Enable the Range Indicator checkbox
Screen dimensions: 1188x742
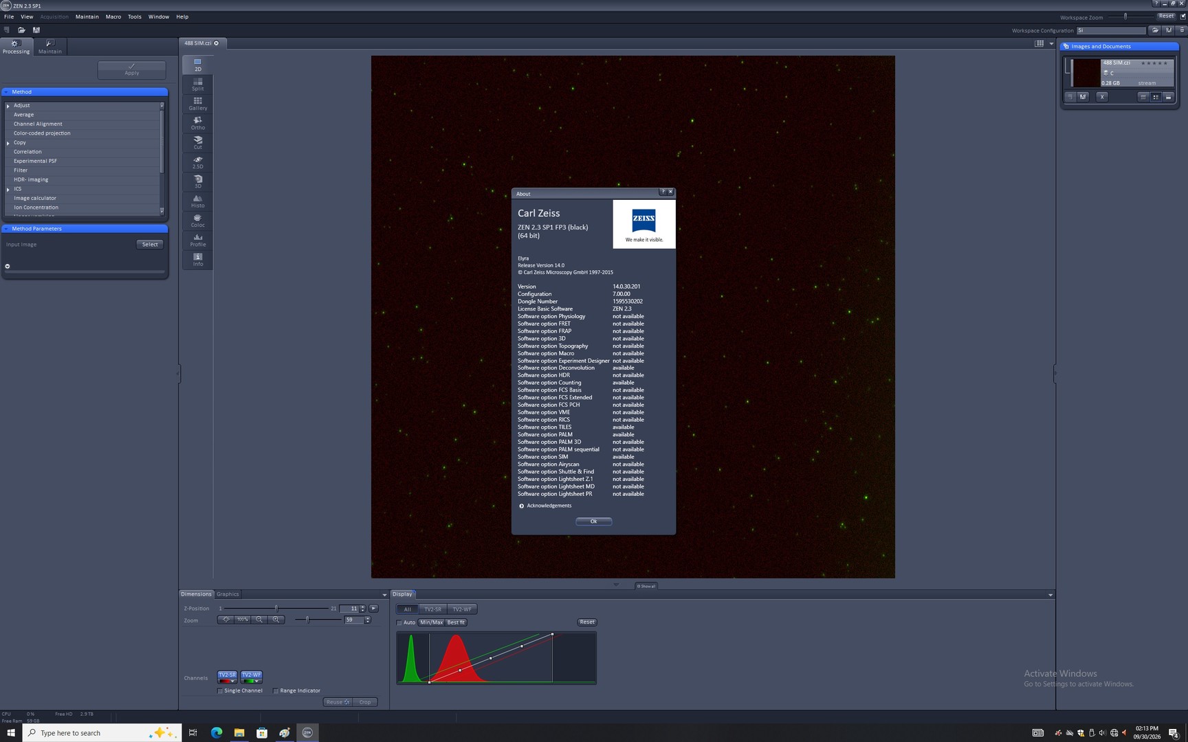[276, 691]
